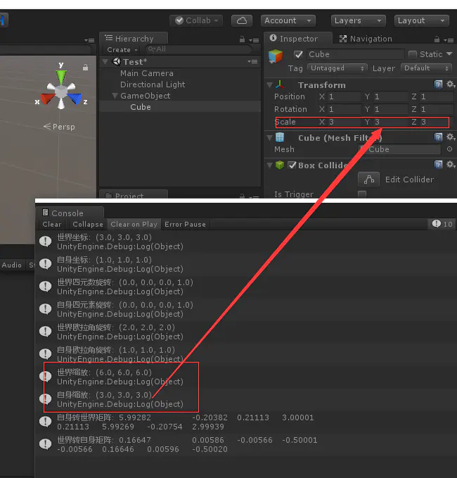Open Box Collider help reference icon
This screenshot has height=478, width=457.
(x=438, y=165)
